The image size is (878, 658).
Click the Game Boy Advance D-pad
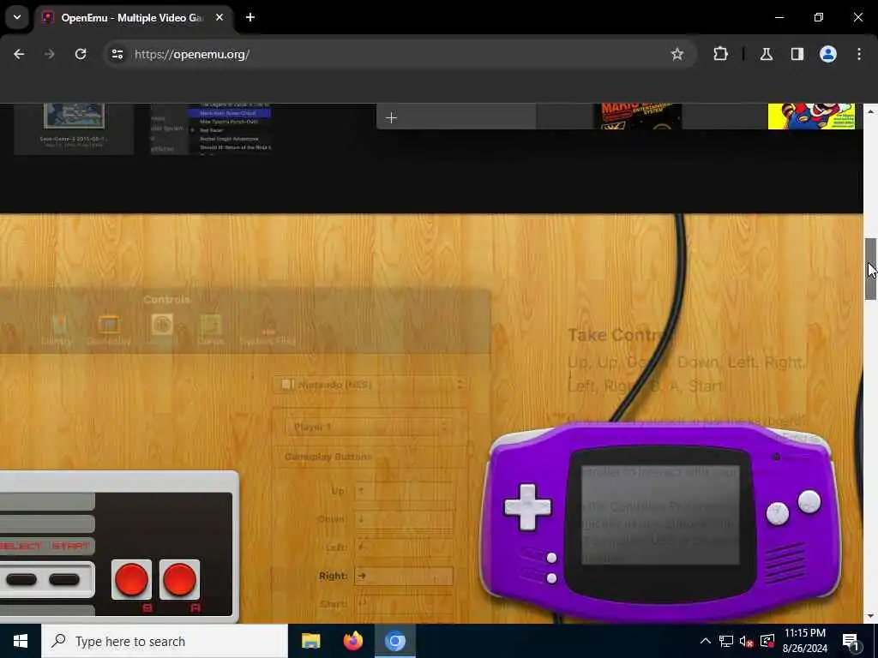(527, 507)
